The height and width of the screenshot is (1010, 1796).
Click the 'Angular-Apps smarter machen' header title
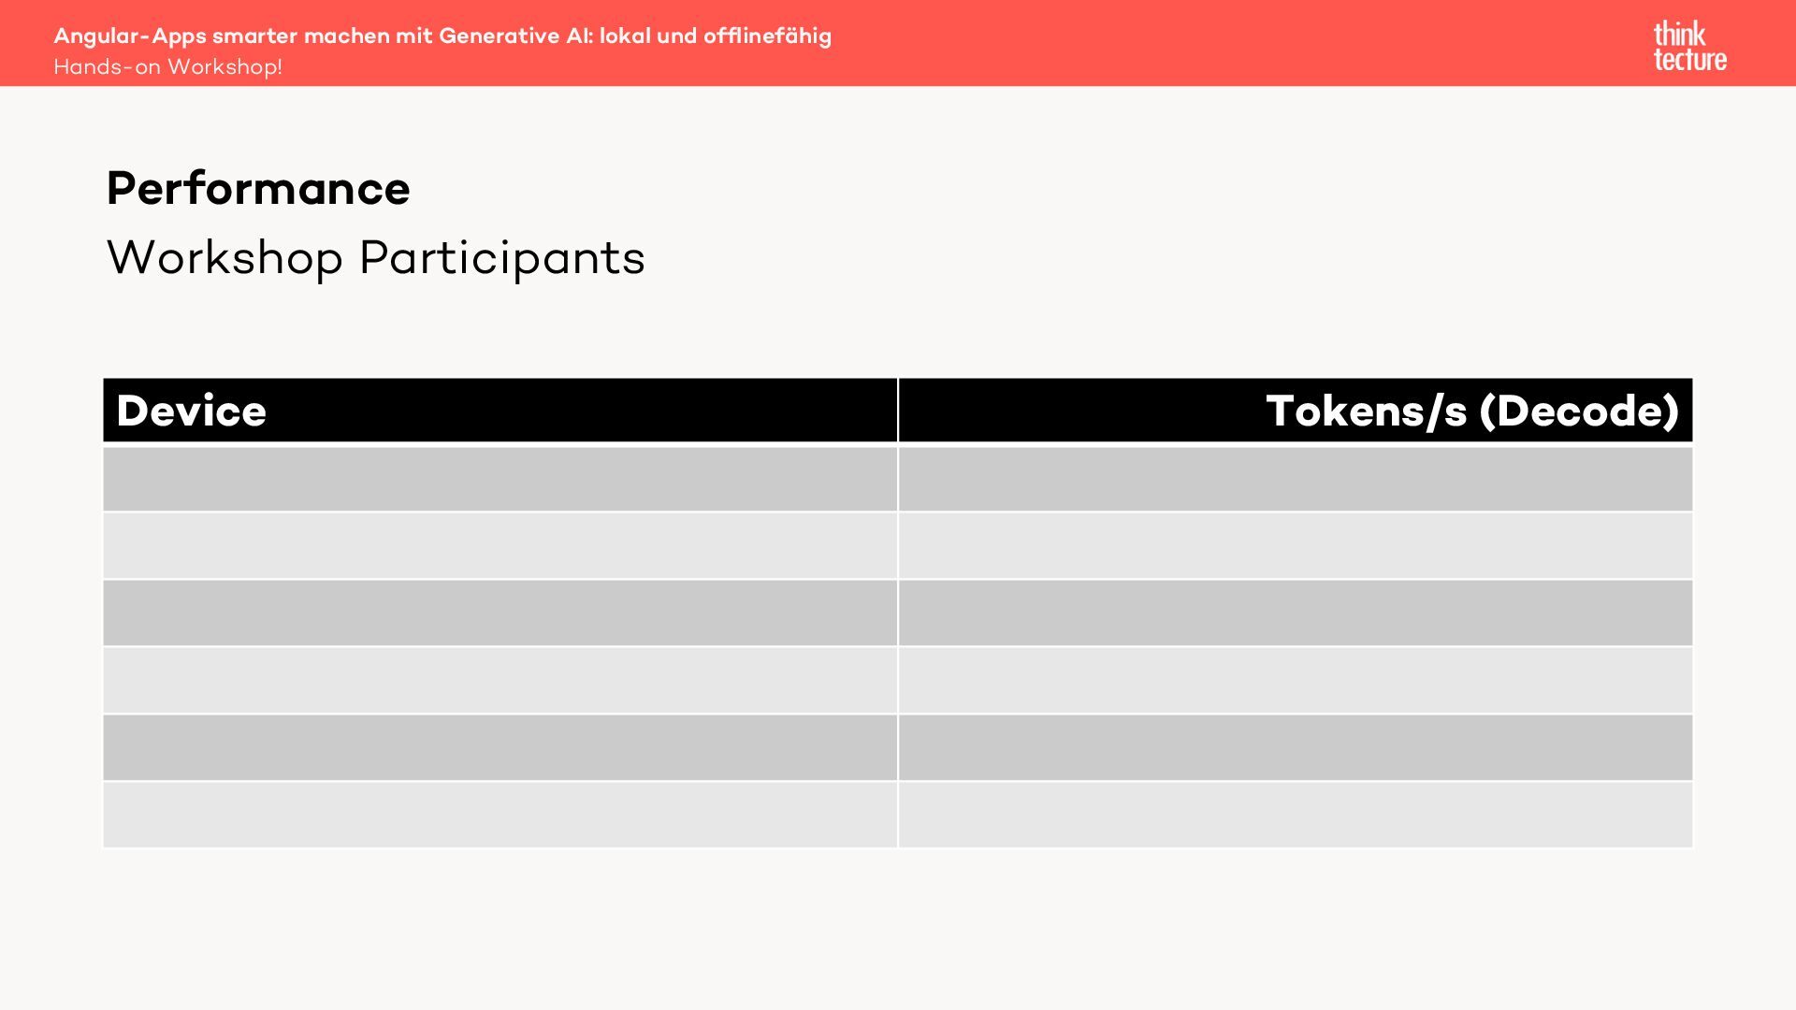coord(442,36)
